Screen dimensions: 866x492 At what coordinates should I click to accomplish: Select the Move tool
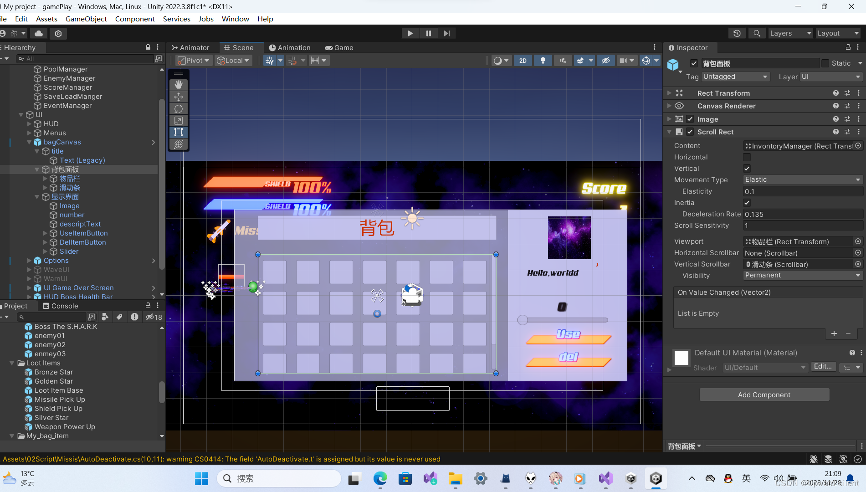click(178, 97)
